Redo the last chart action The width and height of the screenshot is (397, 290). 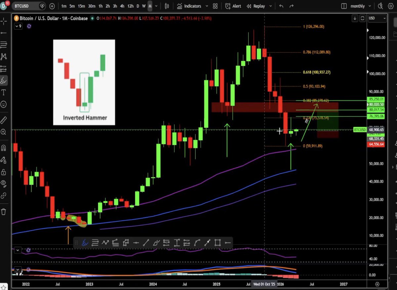[291, 6]
